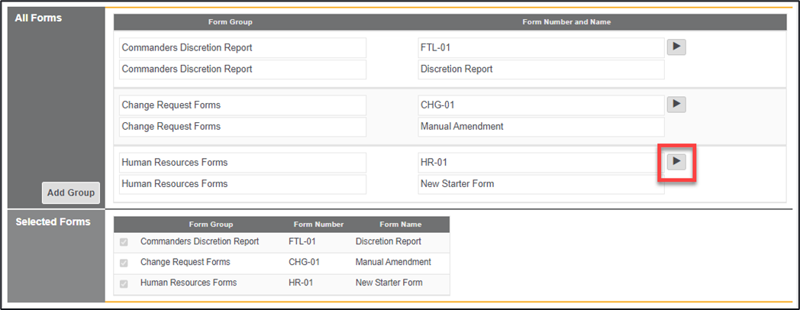Click the first Change Request Forms group field
The height and width of the screenshot is (310, 800).
click(243, 105)
